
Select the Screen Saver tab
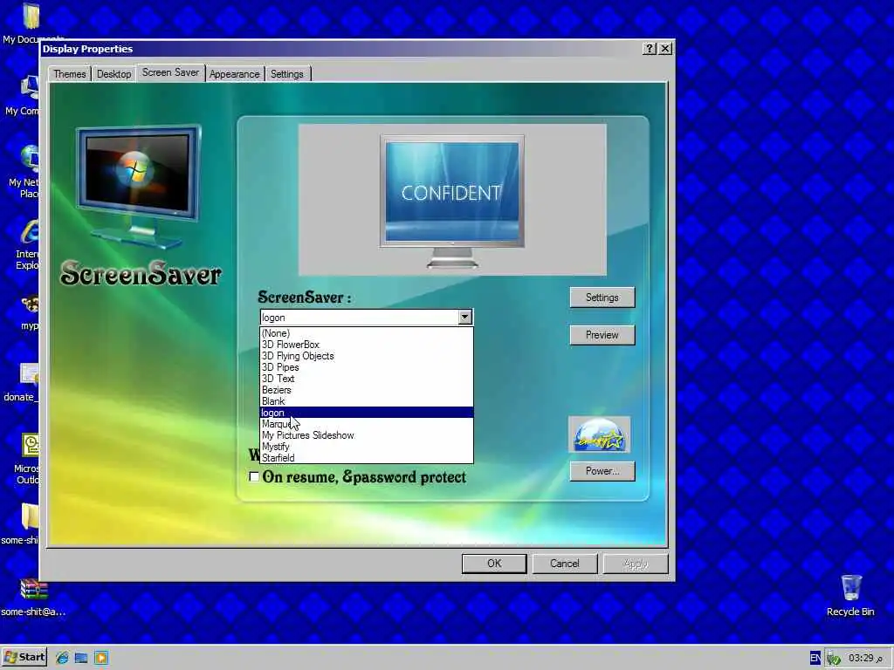coord(170,72)
